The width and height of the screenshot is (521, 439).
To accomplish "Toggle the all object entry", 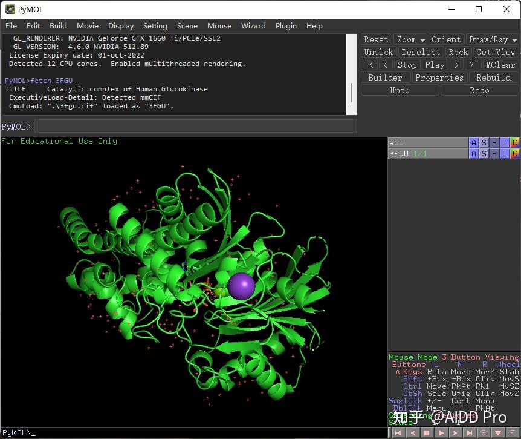I will click(428, 143).
